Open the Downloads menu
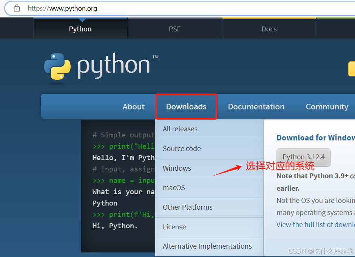This screenshot has width=355, height=257. (x=186, y=107)
